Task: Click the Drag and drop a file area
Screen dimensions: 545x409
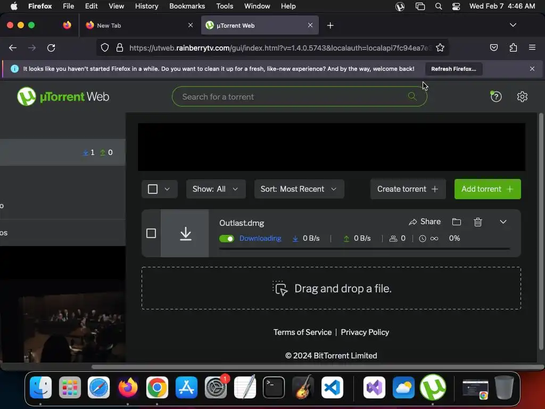Action: tap(331, 288)
